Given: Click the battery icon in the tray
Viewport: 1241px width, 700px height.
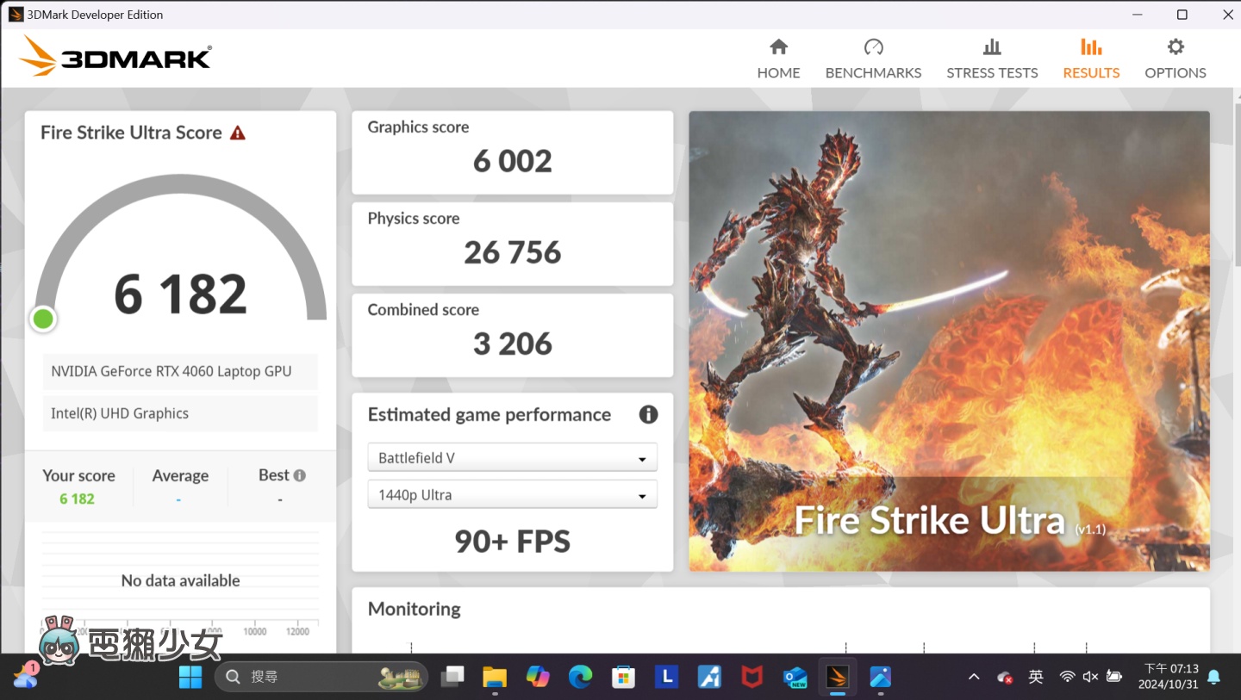Looking at the screenshot, I should click(x=1114, y=678).
